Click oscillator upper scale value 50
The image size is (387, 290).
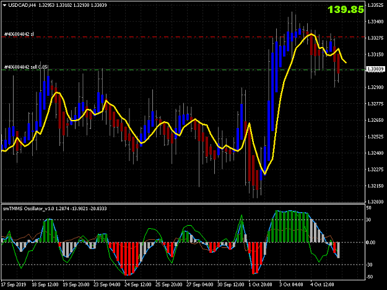point(368,208)
